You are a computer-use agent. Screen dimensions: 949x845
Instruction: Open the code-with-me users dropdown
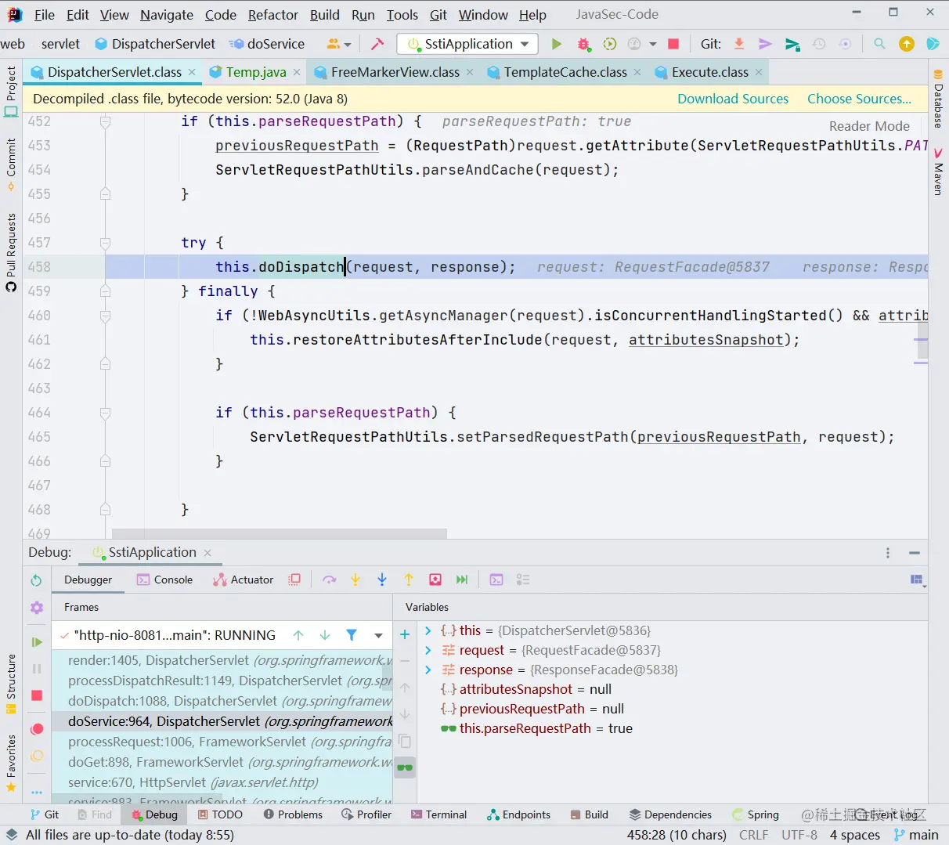click(x=339, y=44)
